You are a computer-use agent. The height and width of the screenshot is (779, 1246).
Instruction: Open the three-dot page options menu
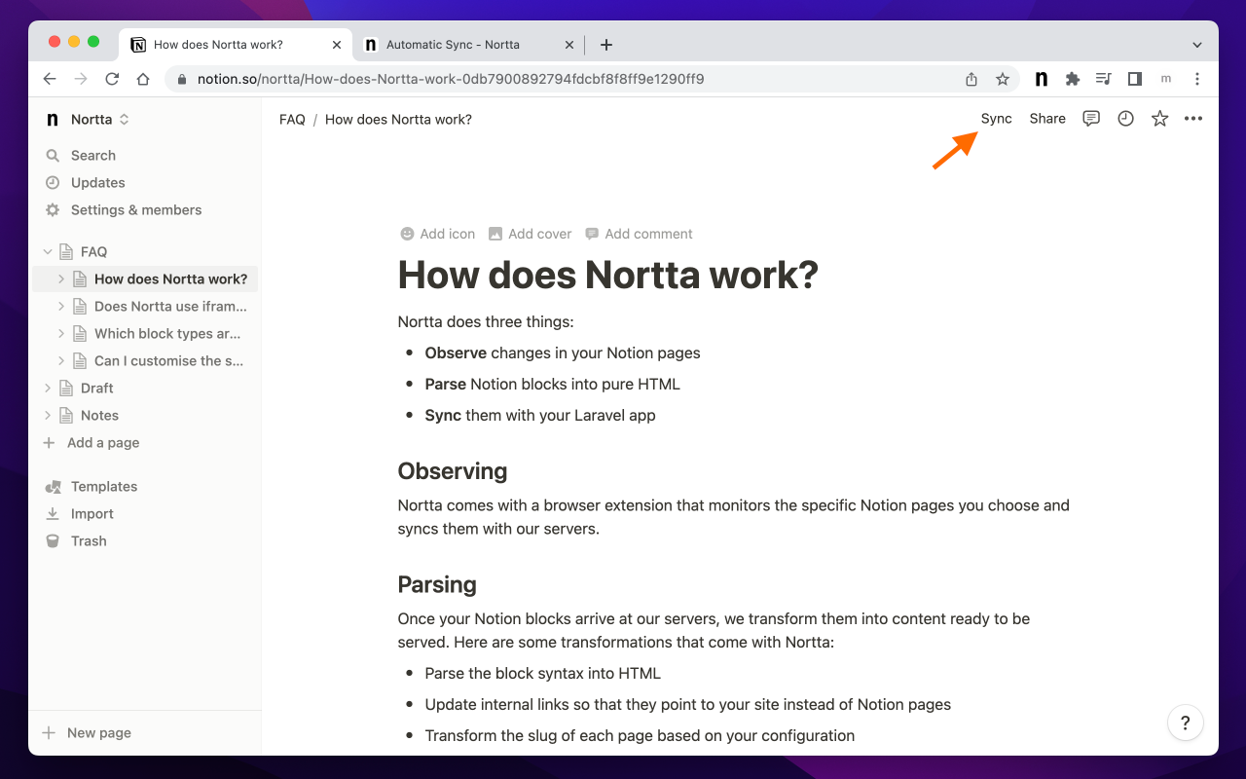(1193, 119)
